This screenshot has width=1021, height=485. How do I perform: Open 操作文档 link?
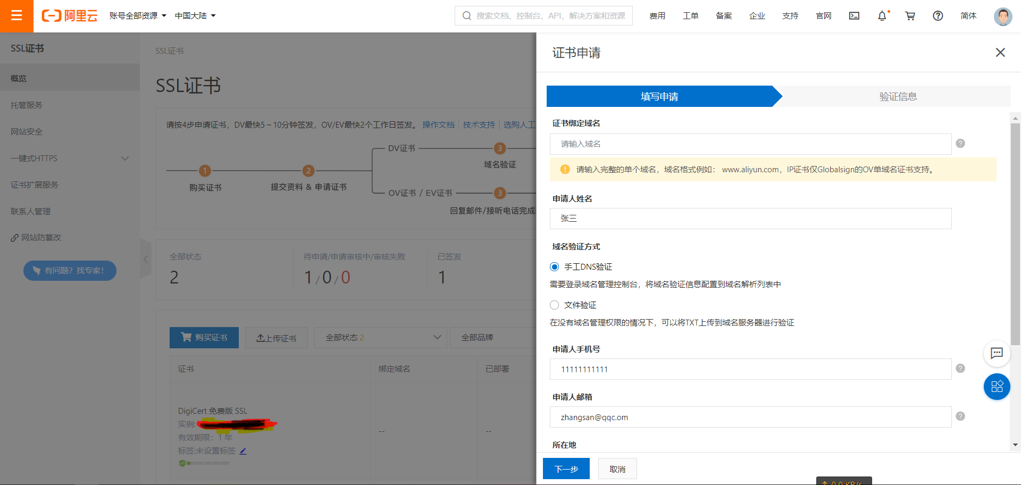438,124
